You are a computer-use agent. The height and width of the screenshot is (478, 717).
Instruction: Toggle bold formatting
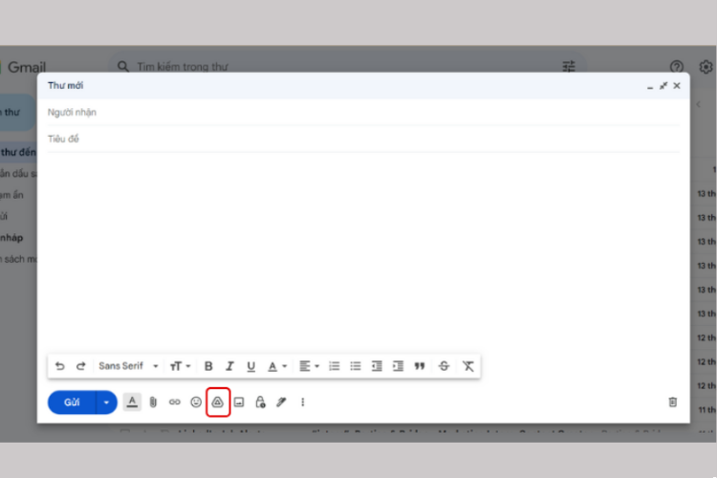(208, 366)
